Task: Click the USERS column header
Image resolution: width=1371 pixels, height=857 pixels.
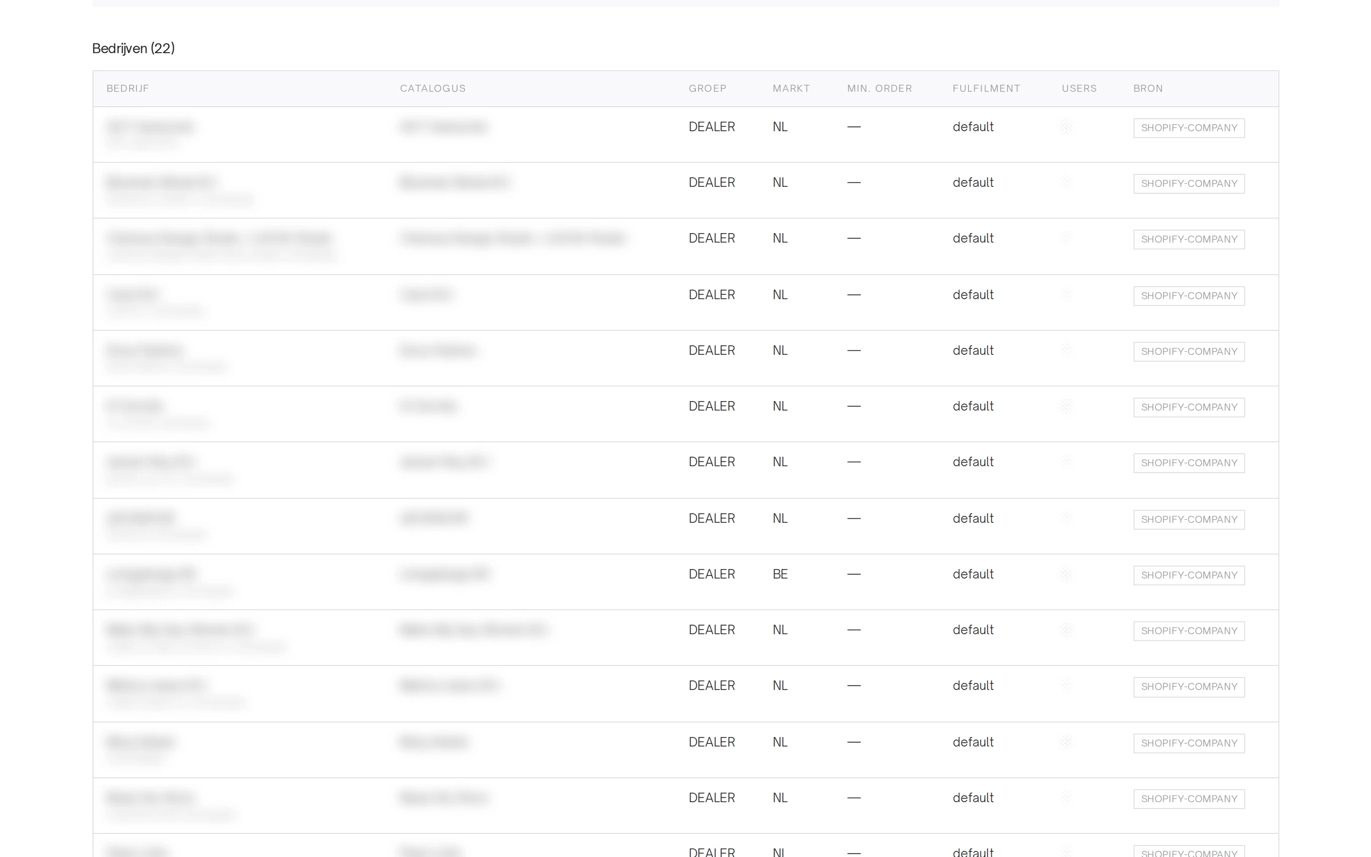Action: pos(1079,89)
